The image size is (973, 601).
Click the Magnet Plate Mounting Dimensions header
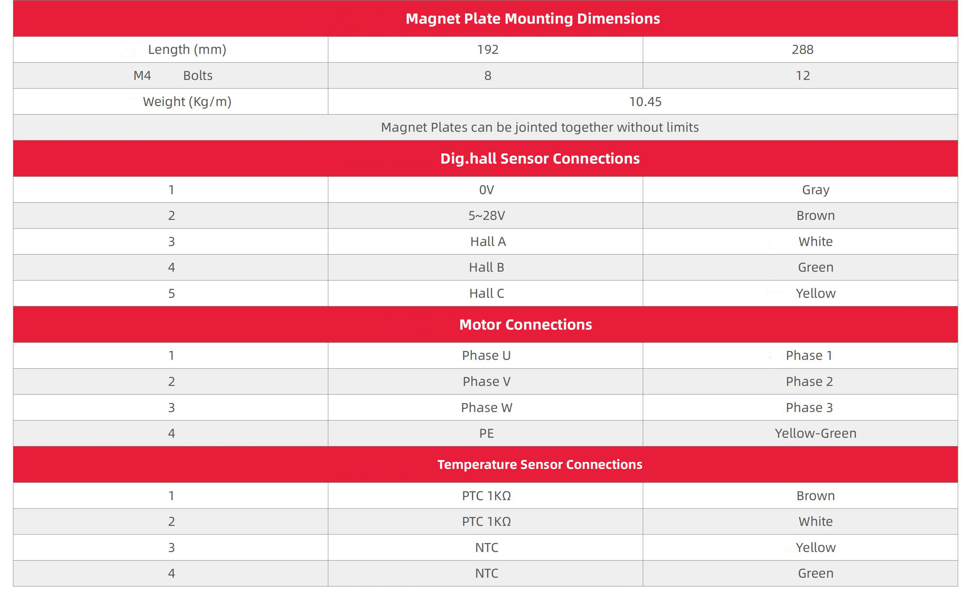[x=532, y=19]
